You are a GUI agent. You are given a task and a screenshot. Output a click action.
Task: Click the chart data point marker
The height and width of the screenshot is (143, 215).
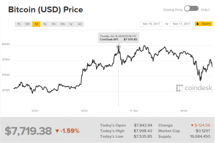click(118, 46)
